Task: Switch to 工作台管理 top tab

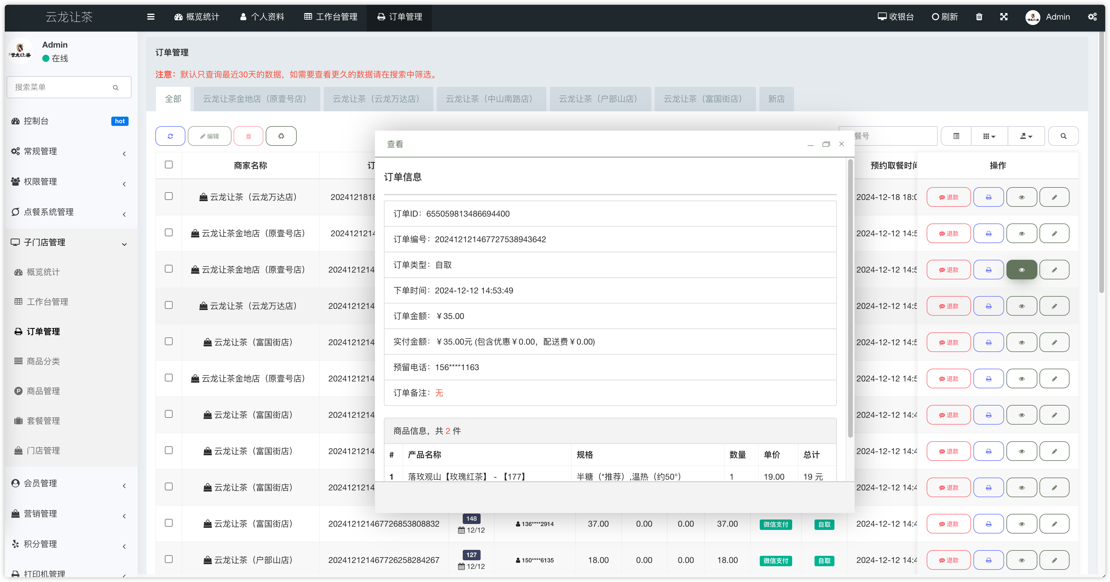Action: [x=331, y=17]
